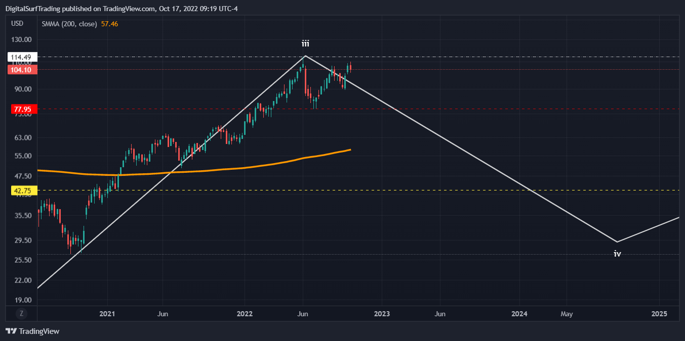This screenshot has width=685, height=341.
Task: Click the 25.50 price axis value
Action: pos(23,260)
